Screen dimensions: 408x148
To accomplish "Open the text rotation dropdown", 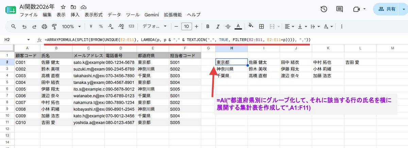I will 328,26.
